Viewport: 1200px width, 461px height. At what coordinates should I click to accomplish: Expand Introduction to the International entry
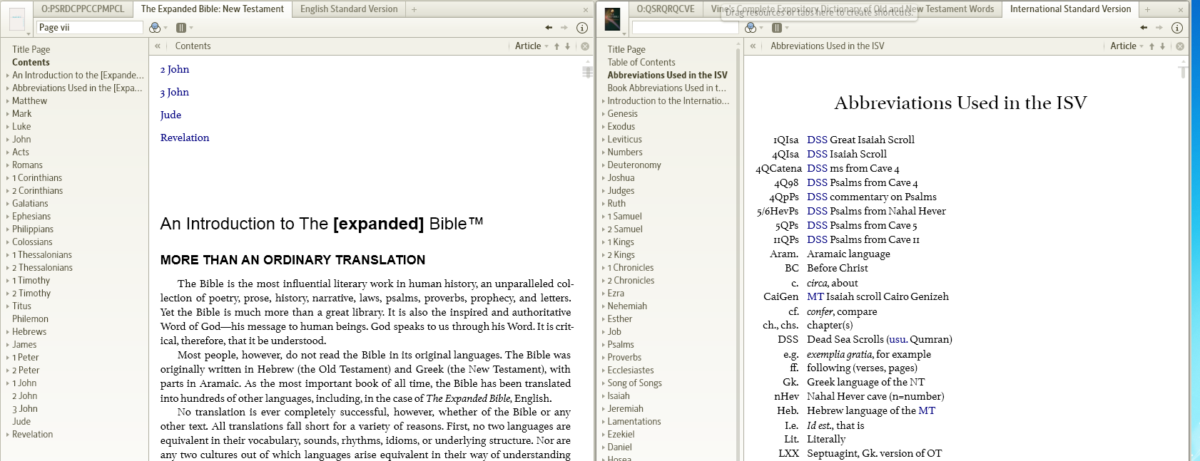point(603,101)
